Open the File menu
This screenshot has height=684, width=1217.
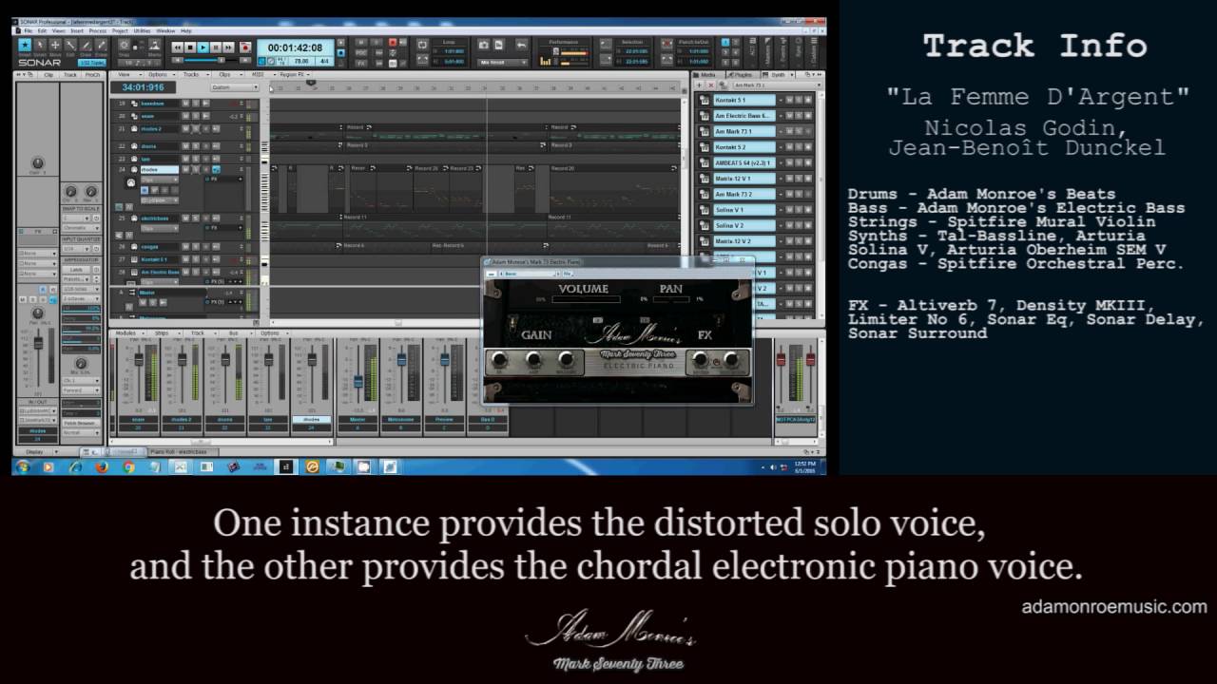click(29, 30)
